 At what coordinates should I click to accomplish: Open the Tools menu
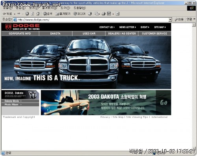coord(65,8)
